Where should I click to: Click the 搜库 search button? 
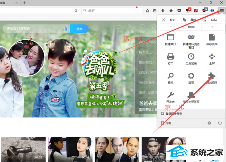pyautogui.click(x=79, y=29)
